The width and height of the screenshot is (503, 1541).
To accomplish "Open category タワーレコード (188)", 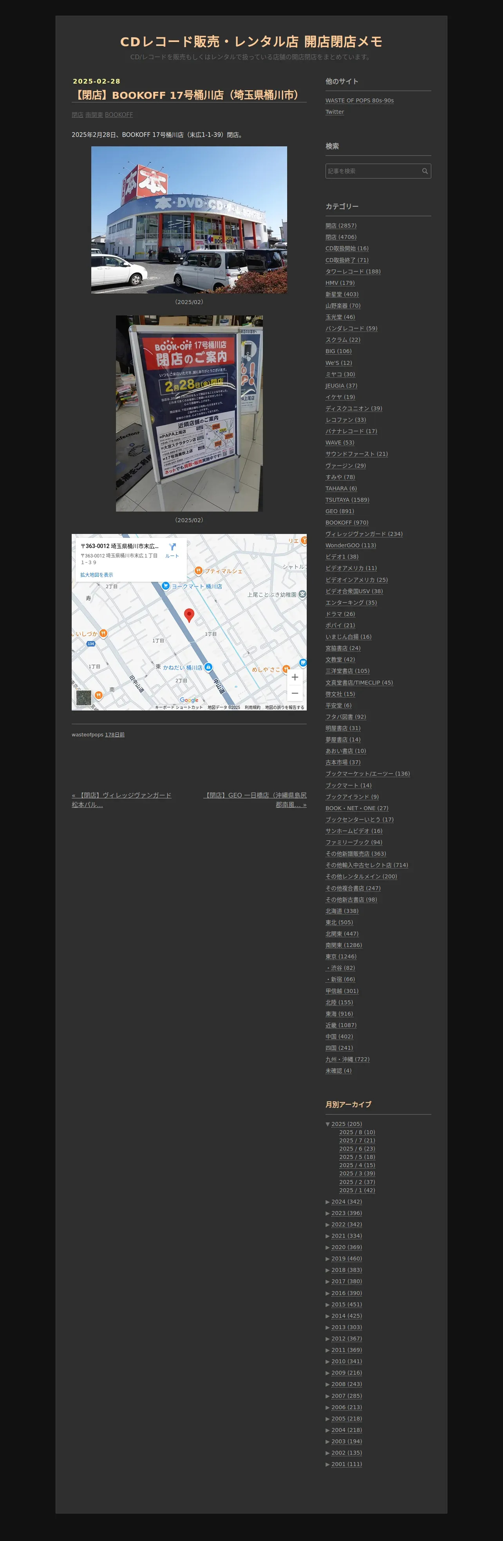I will 353,271.
